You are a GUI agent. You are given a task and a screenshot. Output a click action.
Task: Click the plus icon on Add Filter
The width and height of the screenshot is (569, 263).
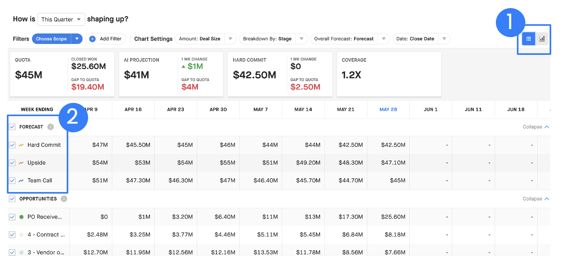click(x=92, y=39)
